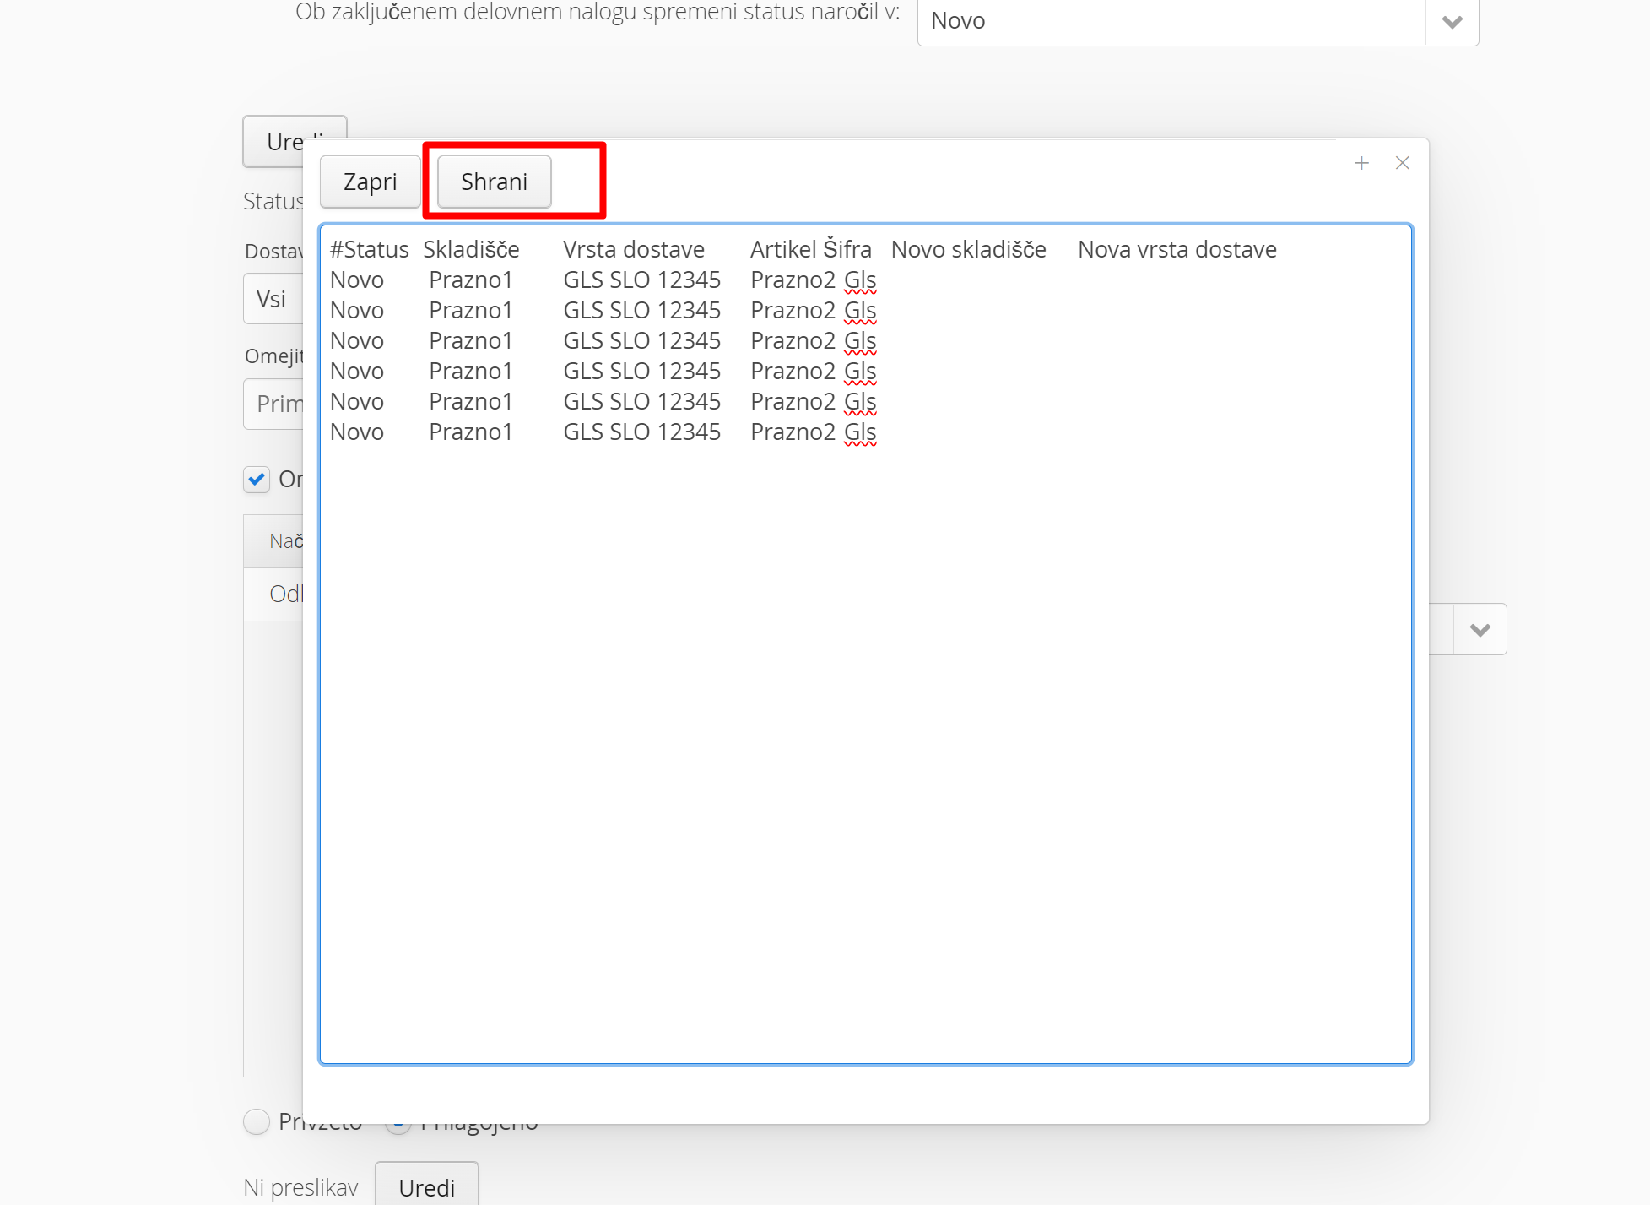The image size is (1650, 1205).
Task: Click the plus icon in dialog header
Action: pyautogui.click(x=1361, y=163)
